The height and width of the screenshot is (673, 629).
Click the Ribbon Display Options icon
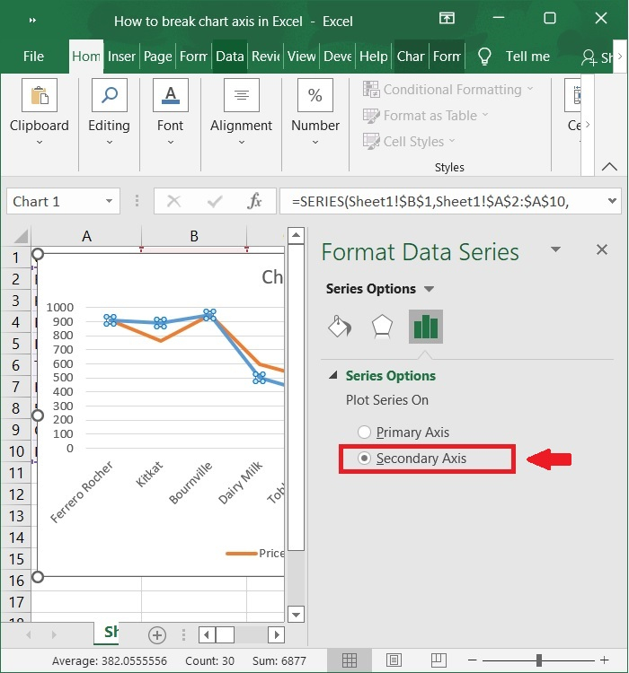447,18
